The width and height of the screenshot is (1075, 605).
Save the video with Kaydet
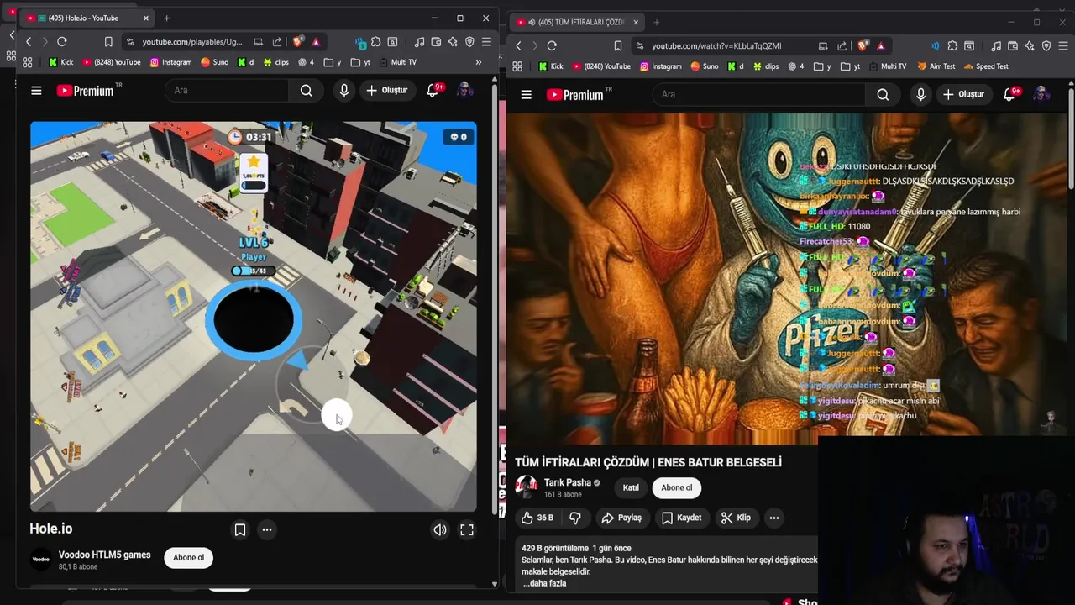[681, 518]
